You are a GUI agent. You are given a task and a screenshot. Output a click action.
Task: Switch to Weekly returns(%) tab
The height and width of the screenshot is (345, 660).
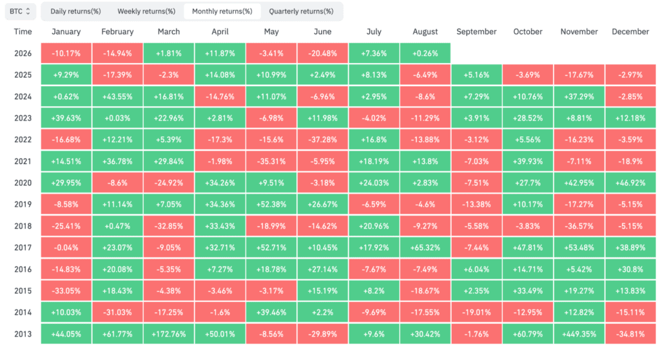click(146, 12)
